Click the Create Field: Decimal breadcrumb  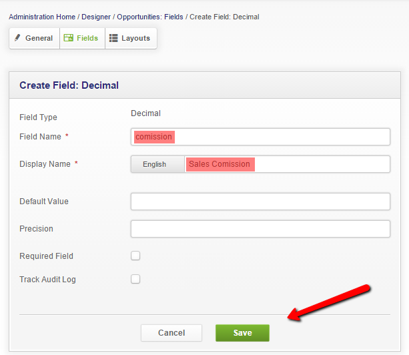coord(224,17)
